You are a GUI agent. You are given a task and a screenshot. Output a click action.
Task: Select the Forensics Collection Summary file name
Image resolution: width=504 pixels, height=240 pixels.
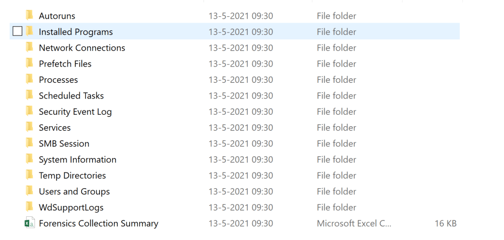[x=99, y=223]
